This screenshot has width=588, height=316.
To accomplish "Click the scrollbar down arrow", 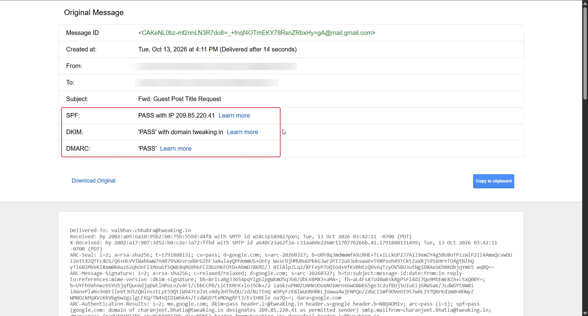I will [585, 313].
